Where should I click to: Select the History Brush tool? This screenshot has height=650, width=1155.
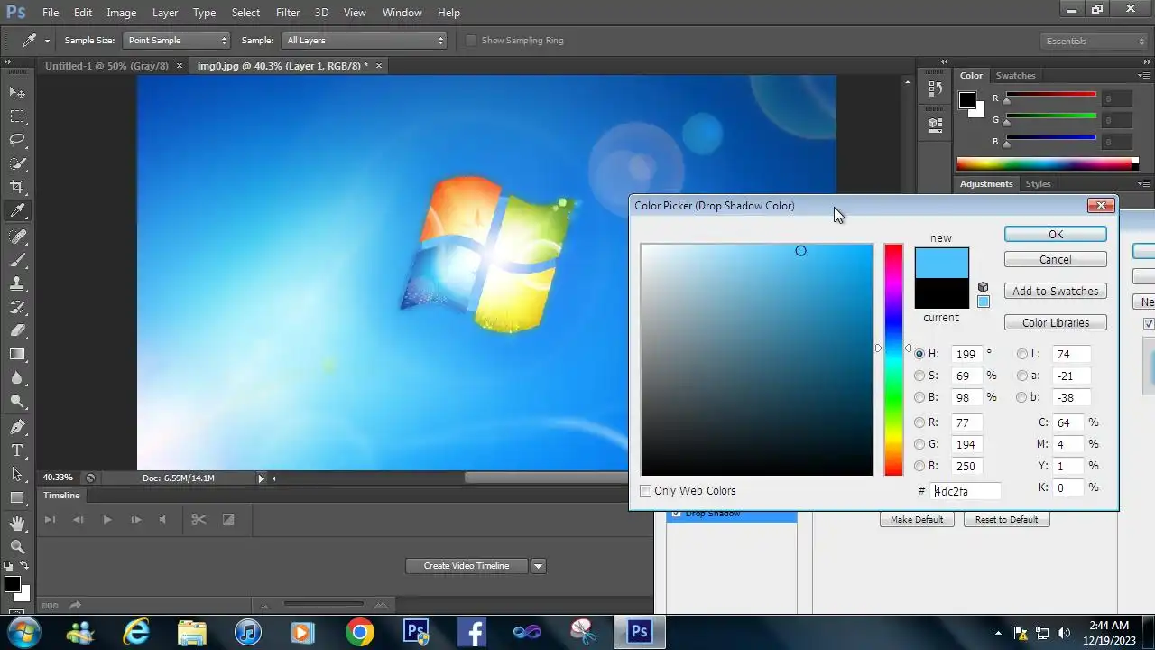pos(17,307)
